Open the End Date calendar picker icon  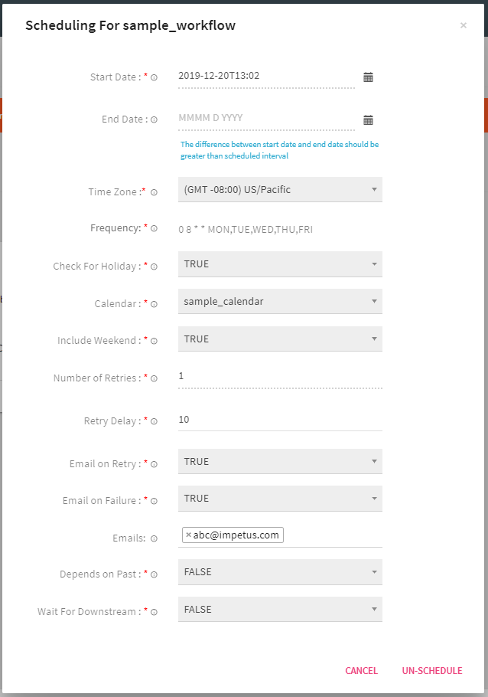(368, 119)
